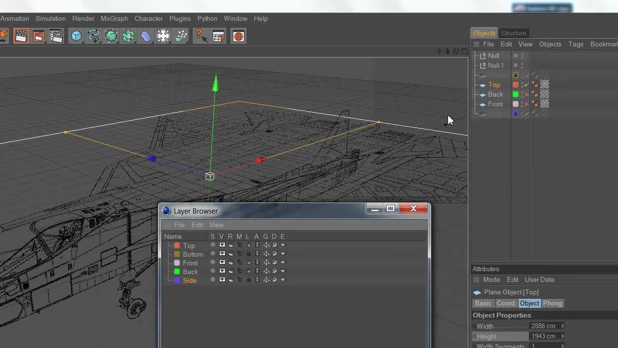The height and width of the screenshot is (348, 618).
Task: Select the Front object in Object Manager
Action: click(495, 104)
